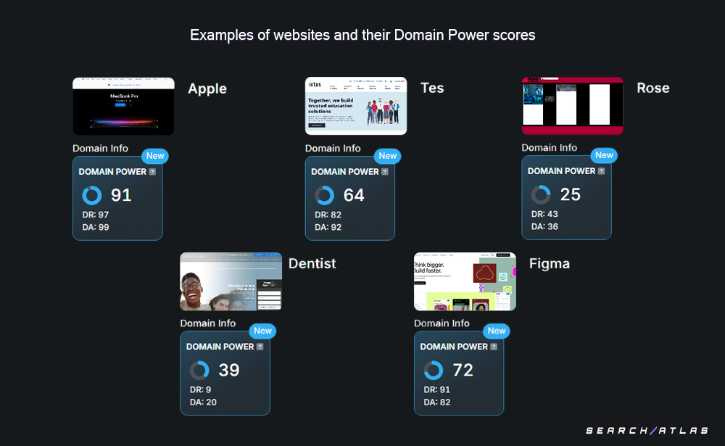Screen dimensions: 725x446
Task: Click the progress ring beside score 91
Action: coord(91,195)
